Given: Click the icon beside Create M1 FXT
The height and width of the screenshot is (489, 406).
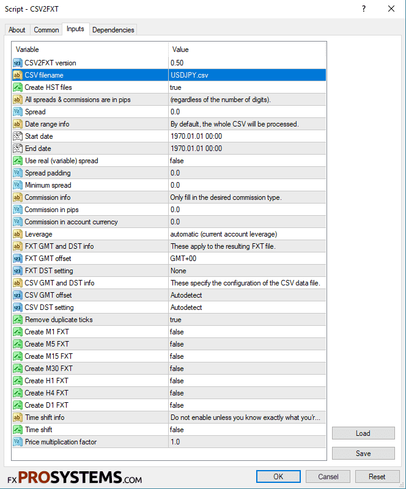Looking at the screenshot, I should tap(18, 332).
